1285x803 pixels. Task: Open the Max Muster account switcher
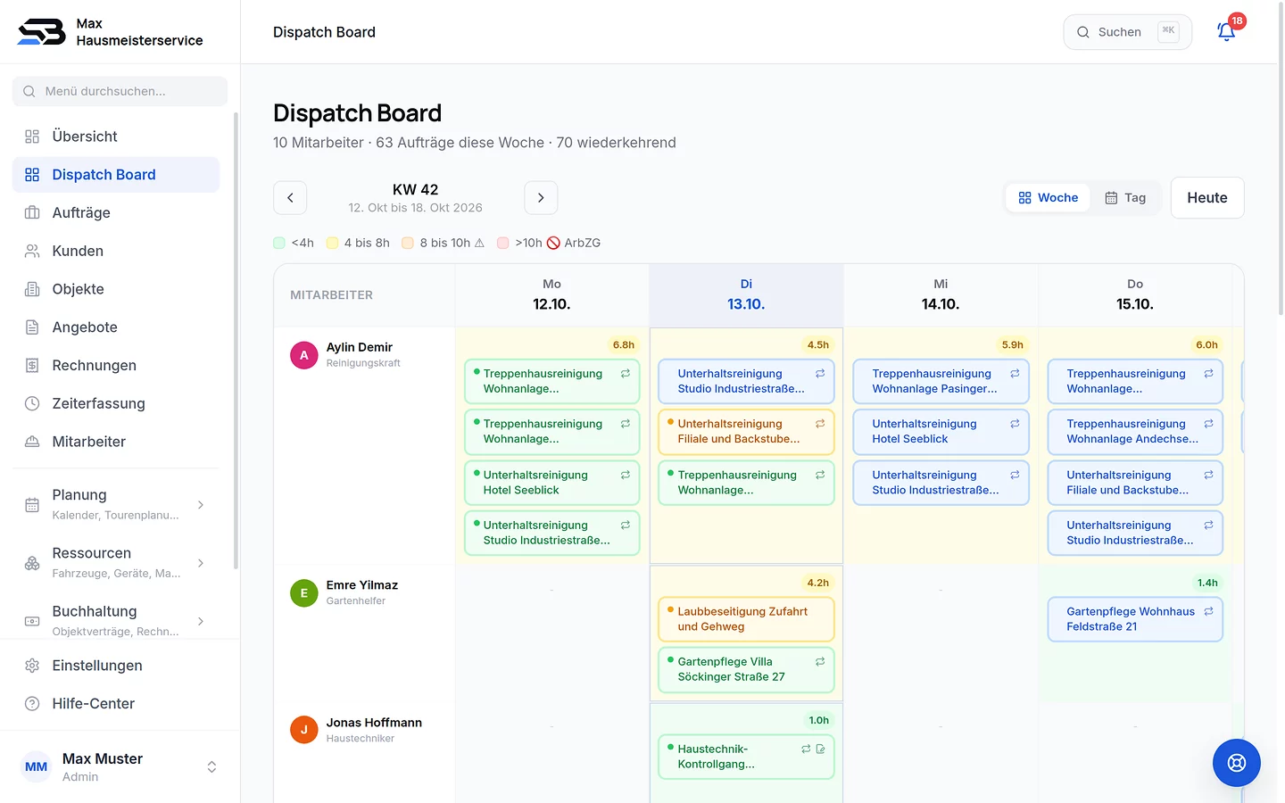tap(120, 767)
